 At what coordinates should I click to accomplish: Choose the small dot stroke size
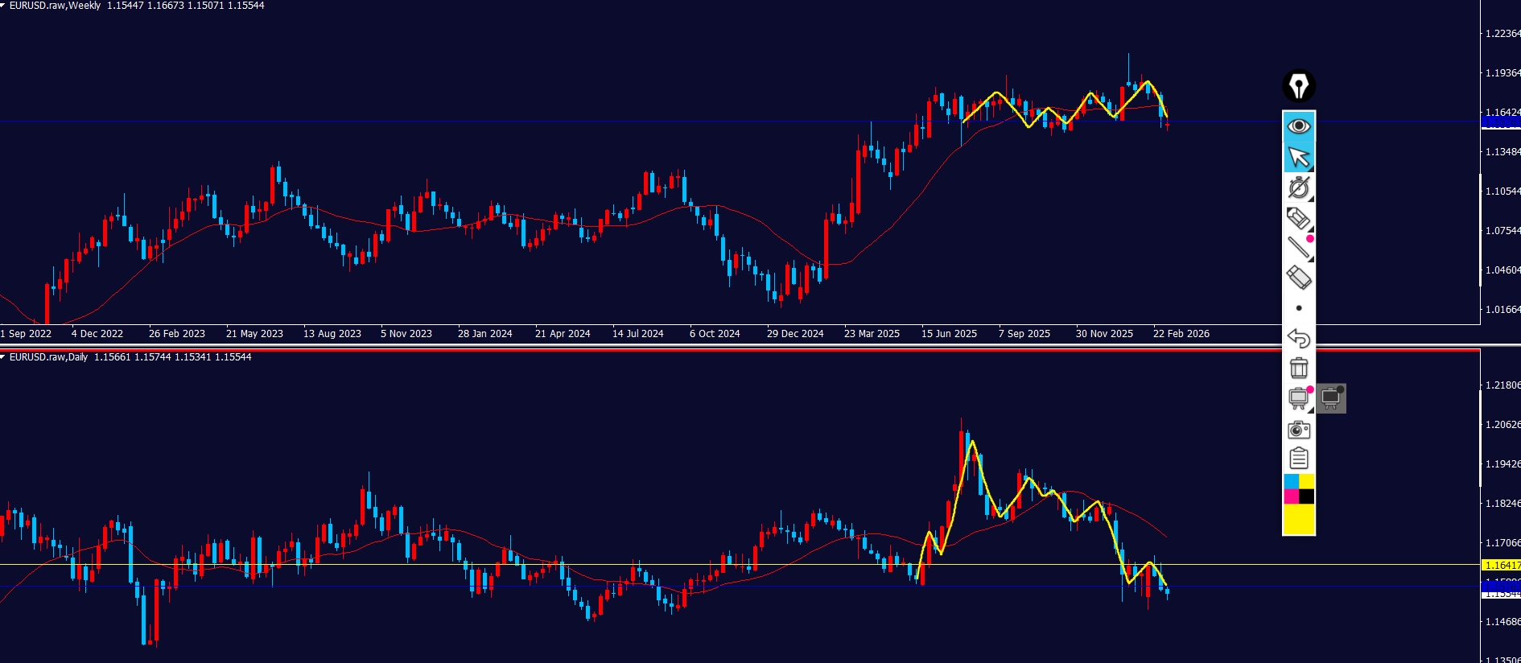[1298, 308]
